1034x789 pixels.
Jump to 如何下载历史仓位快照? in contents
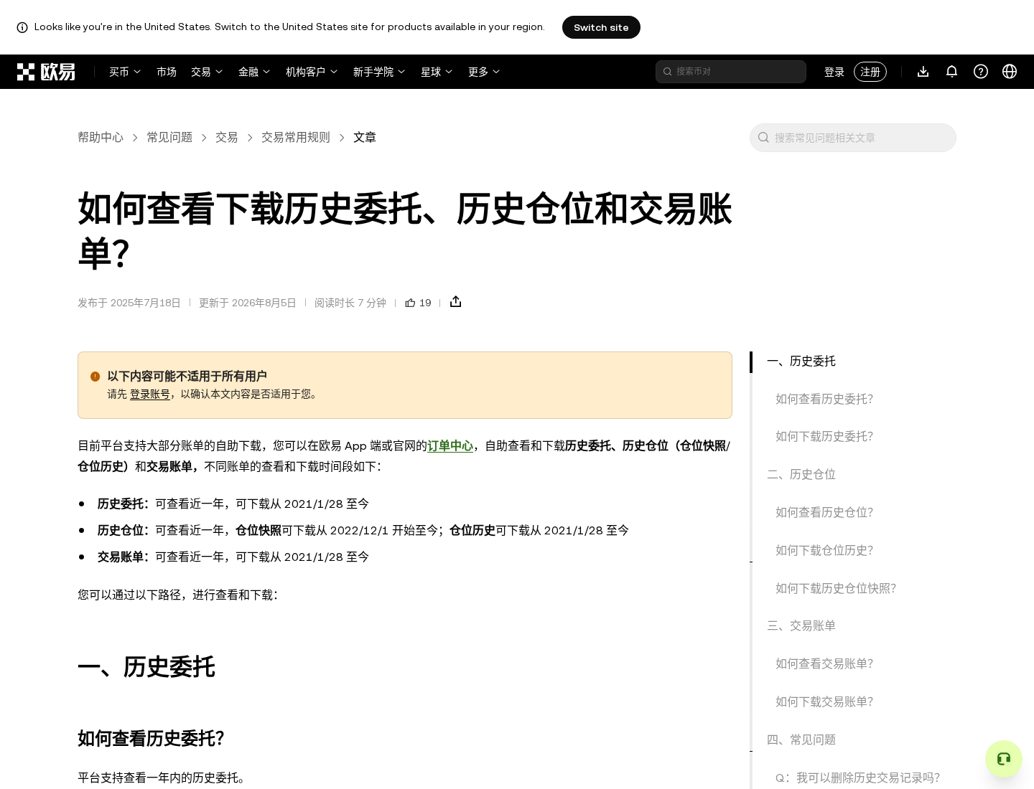pos(836,588)
